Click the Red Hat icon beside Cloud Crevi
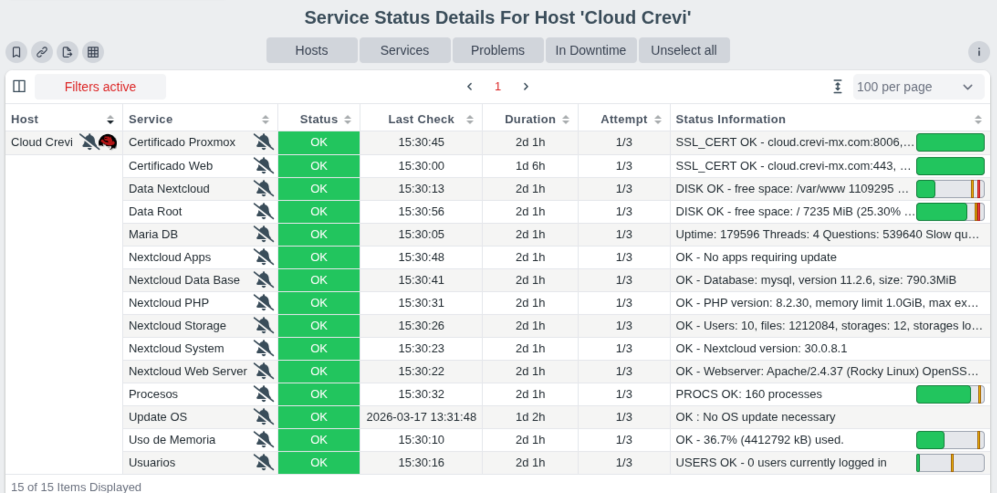Image resolution: width=997 pixels, height=493 pixels. click(x=108, y=142)
